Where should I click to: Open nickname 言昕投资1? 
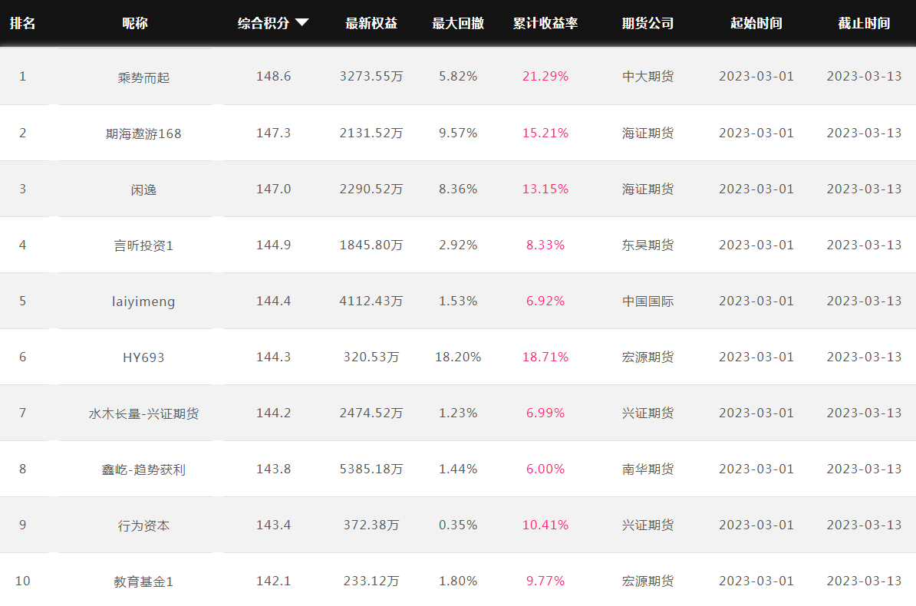(143, 246)
